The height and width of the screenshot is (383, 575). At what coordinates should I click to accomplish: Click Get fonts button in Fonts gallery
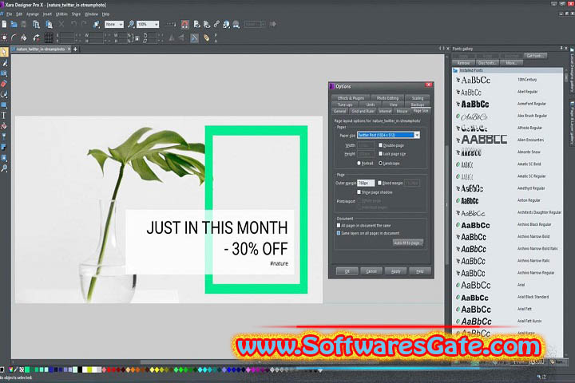(535, 56)
